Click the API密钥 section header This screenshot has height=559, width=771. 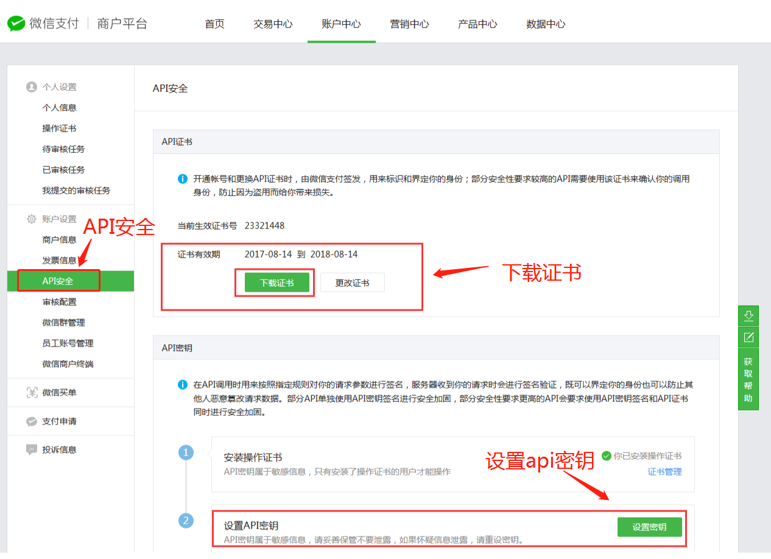point(177,348)
